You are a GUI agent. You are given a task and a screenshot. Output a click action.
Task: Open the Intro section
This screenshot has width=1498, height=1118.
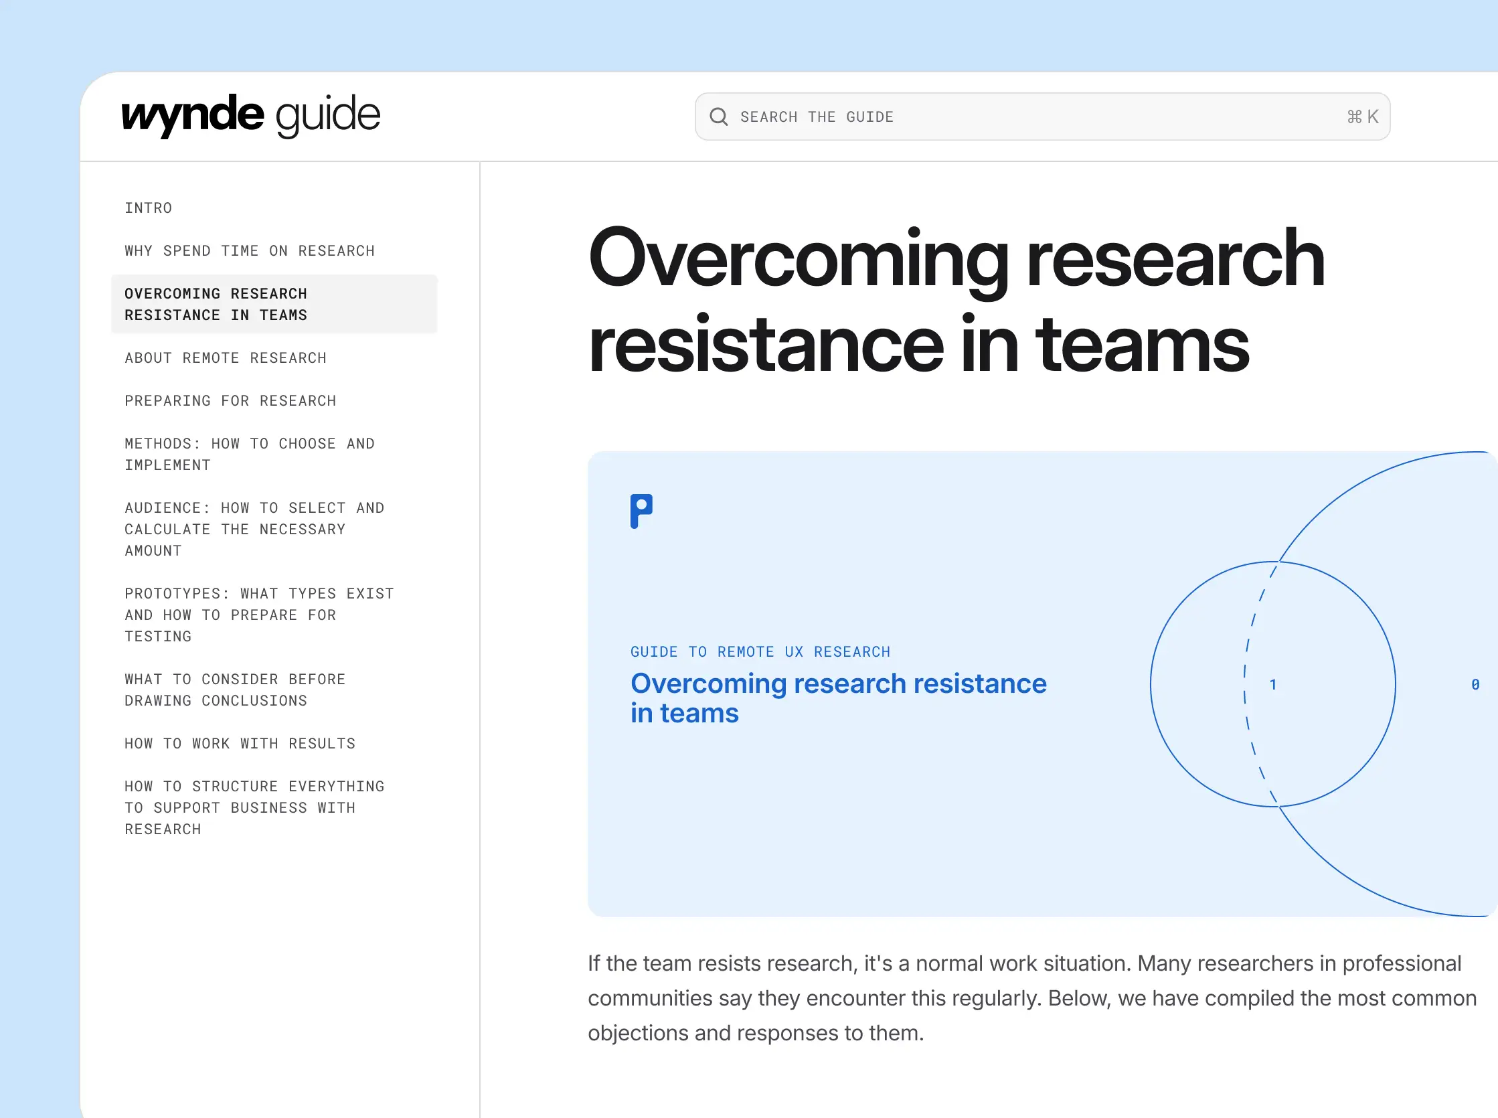point(148,208)
